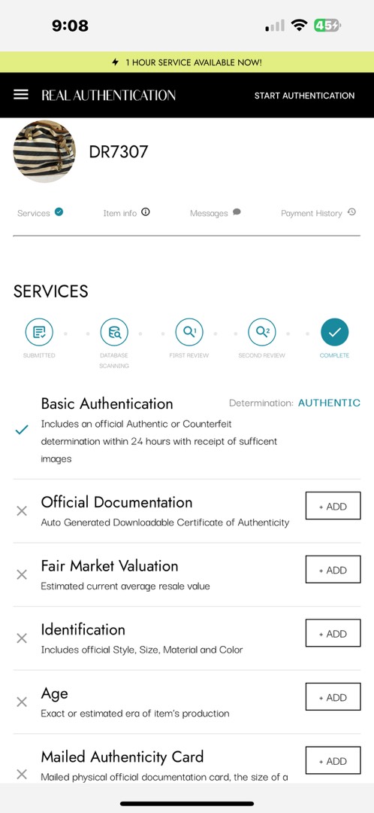This screenshot has width=374, height=813.
Task: Add the Official Documentation service
Action: coord(333,506)
